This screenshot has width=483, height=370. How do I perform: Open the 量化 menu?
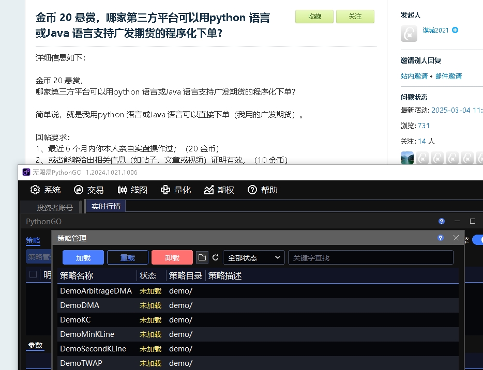coord(176,190)
